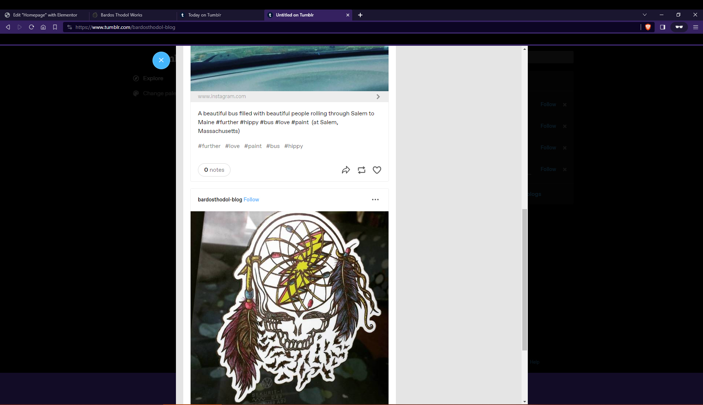
Task: Select the #bus tag below the post
Action: coord(273,146)
